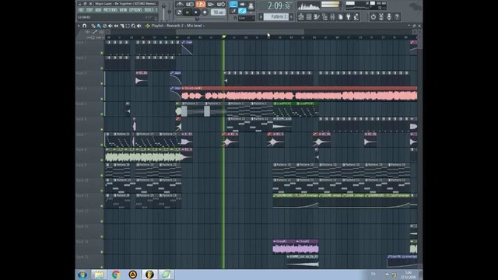The height and width of the screenshot is (280, 498).
Task: Open the FILE menu
Action: (x=81, y=10)
